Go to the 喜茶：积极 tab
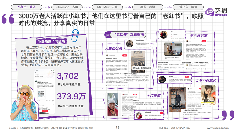 [x=148, y=7]
